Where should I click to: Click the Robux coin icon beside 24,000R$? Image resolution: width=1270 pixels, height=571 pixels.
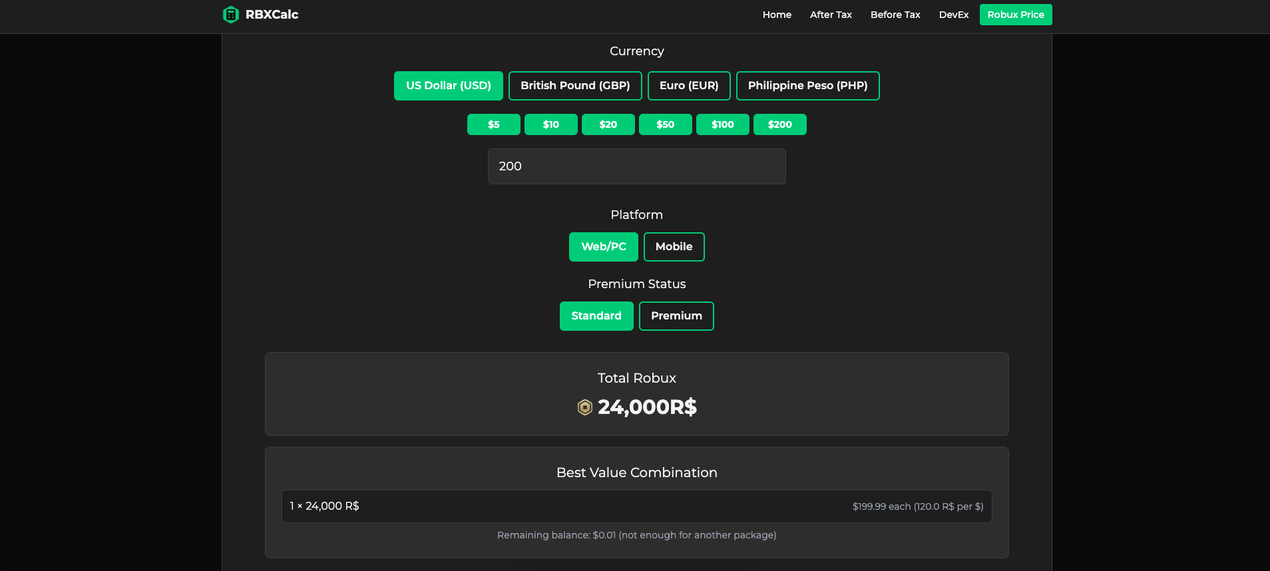point(584,407)
